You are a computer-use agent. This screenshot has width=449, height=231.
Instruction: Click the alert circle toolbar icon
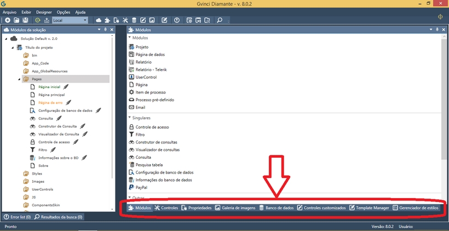176,20
